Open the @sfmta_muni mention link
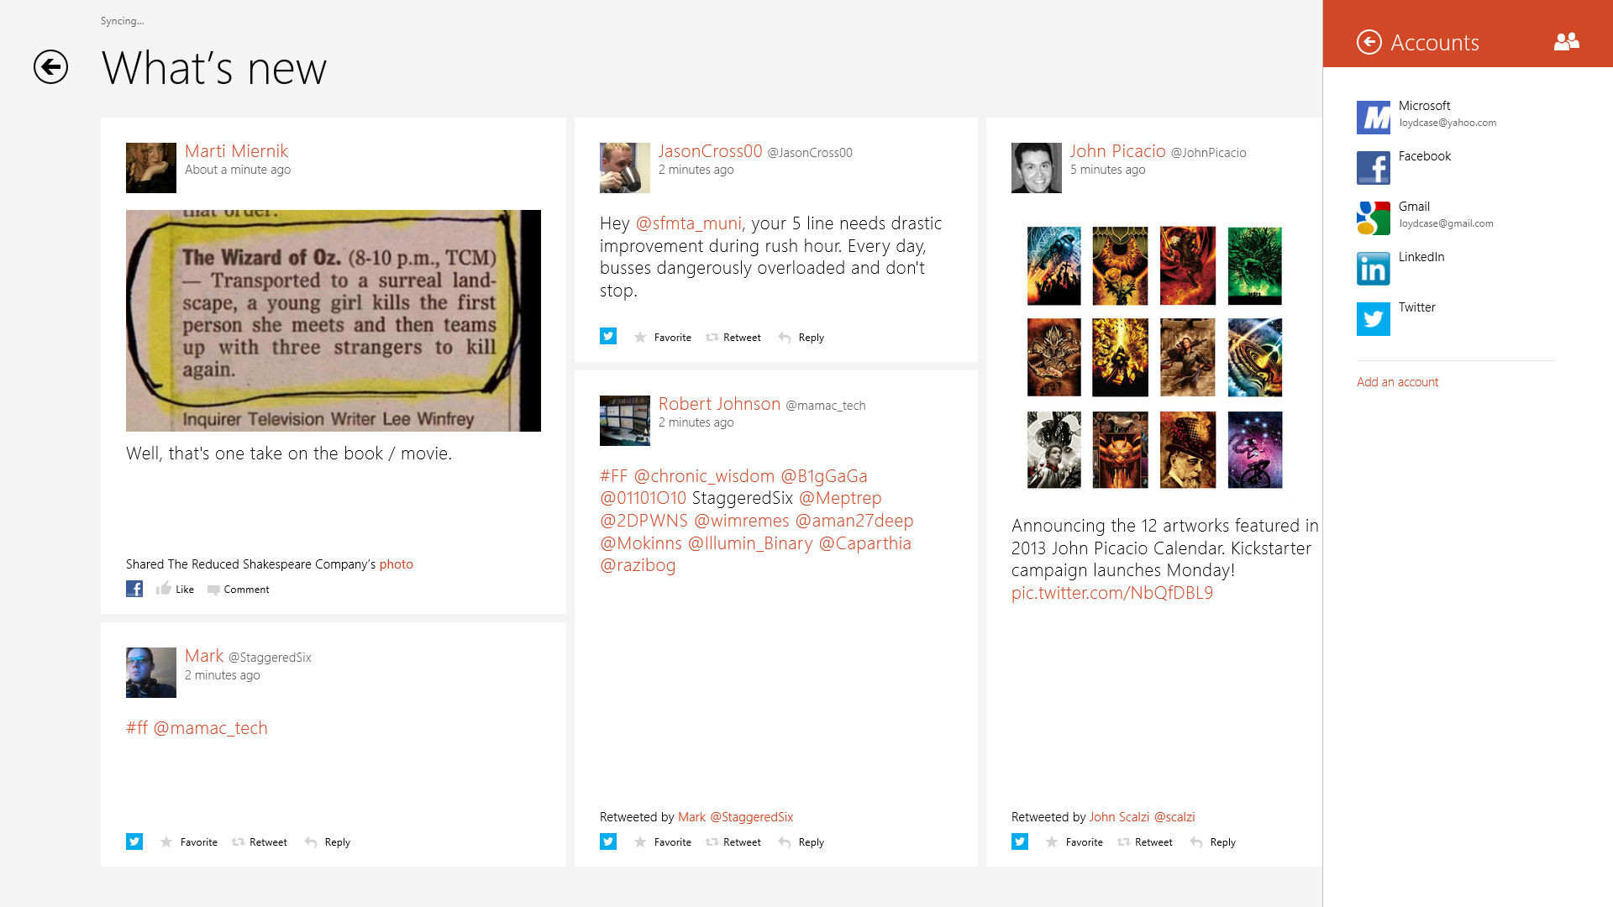The height and width of the screenshot is (907, 1613). point(688,223)
